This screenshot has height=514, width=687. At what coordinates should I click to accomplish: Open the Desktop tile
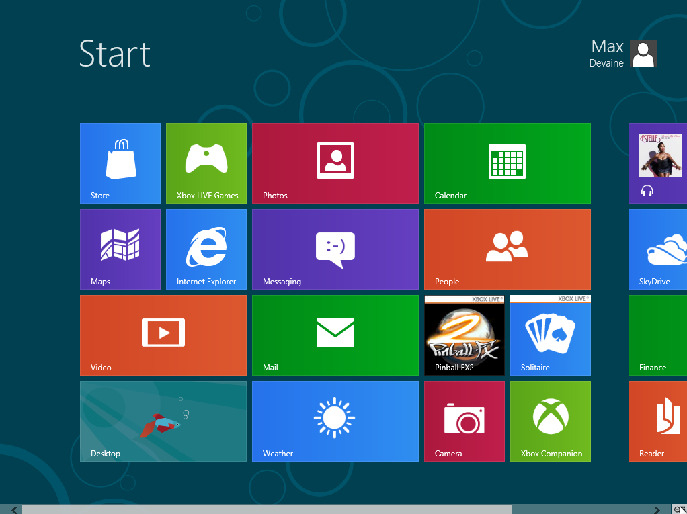point(163,421)
